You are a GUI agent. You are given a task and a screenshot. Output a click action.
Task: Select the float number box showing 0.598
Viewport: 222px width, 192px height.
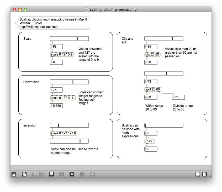tap(56, 106)
